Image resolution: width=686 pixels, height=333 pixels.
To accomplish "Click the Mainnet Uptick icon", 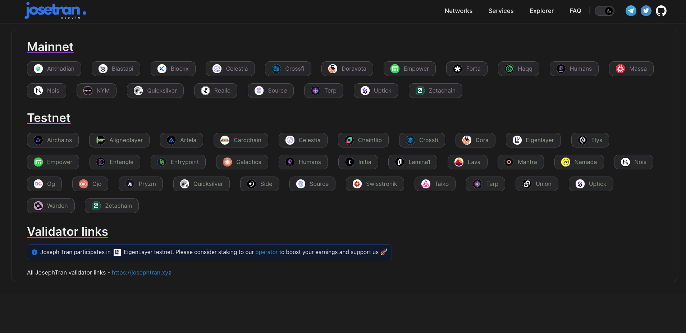I will point(365,90).
